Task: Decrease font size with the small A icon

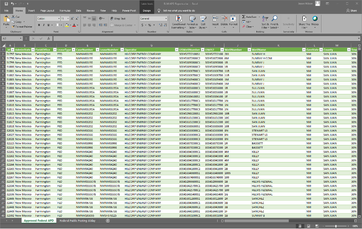Action: [x=77, y=19]
